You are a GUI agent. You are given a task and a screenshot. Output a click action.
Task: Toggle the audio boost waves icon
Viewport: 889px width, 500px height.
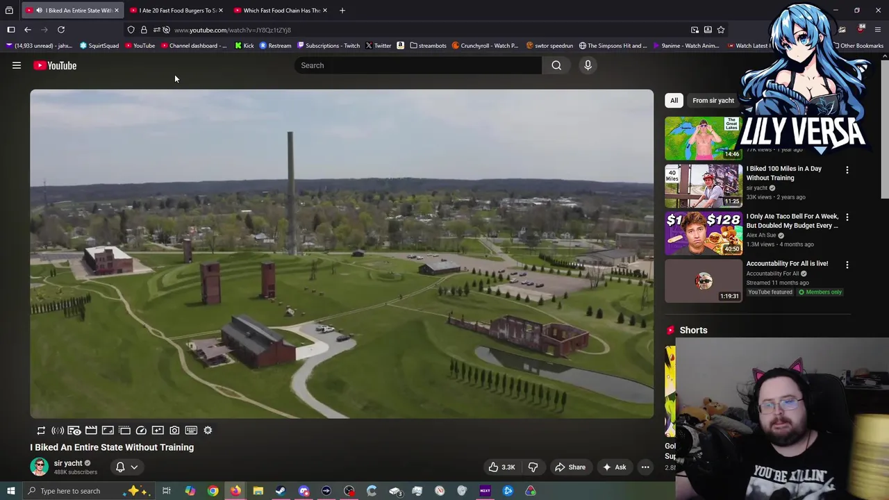58,431
